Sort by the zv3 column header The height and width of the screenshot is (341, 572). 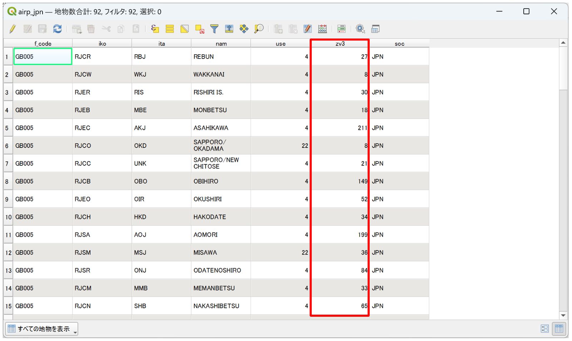[340, 44]
